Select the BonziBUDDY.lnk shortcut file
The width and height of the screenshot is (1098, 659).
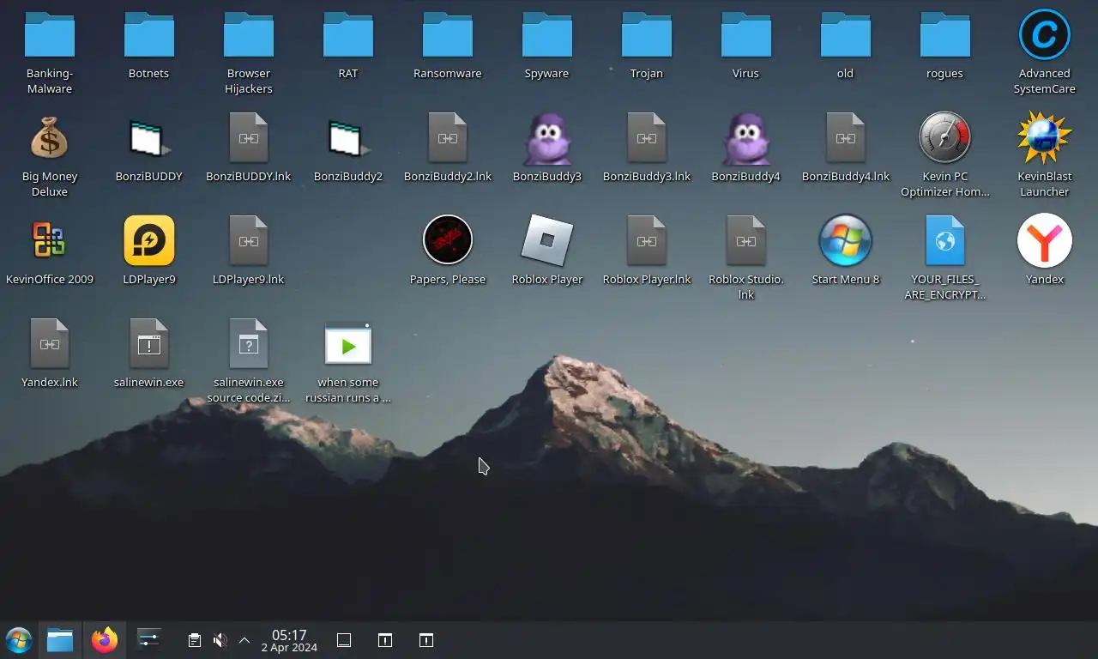tap(249, 138)
